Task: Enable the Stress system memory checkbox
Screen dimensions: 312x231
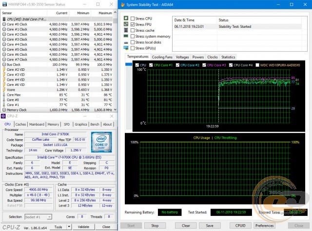Action: point(133,36)
